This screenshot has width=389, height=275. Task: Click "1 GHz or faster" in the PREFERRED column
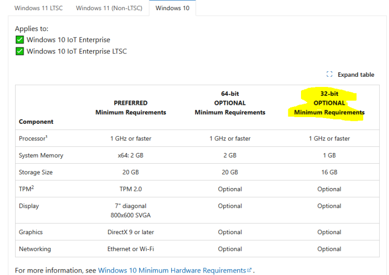tap(131, 138)
